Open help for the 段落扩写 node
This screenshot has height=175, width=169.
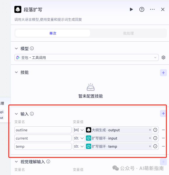tap(142, 9)
